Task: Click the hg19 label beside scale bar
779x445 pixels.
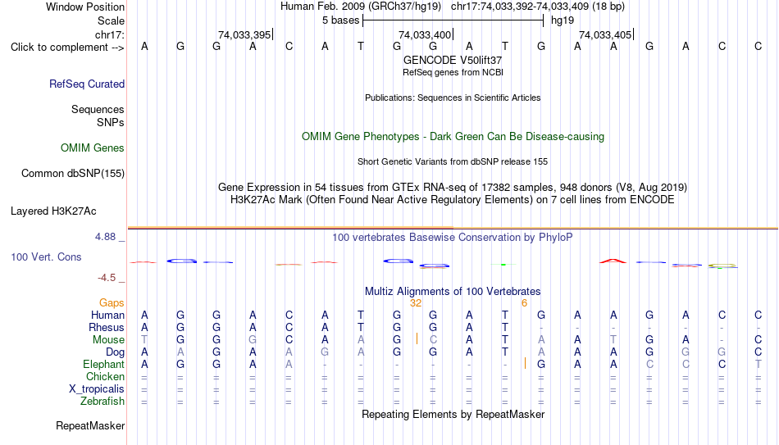Action: pos(563,20)
